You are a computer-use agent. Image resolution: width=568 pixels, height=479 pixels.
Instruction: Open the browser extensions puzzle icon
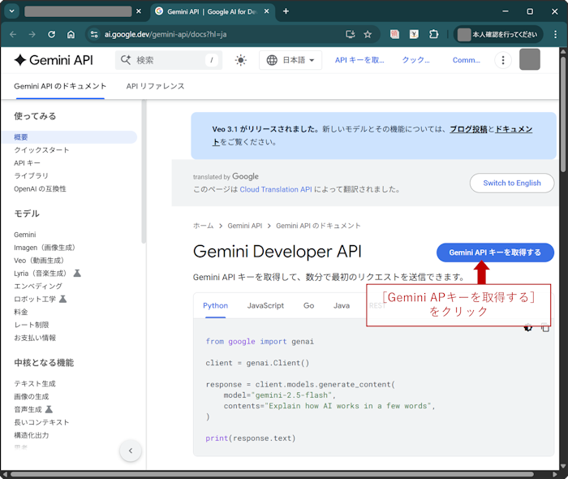[x=434, y=35]
